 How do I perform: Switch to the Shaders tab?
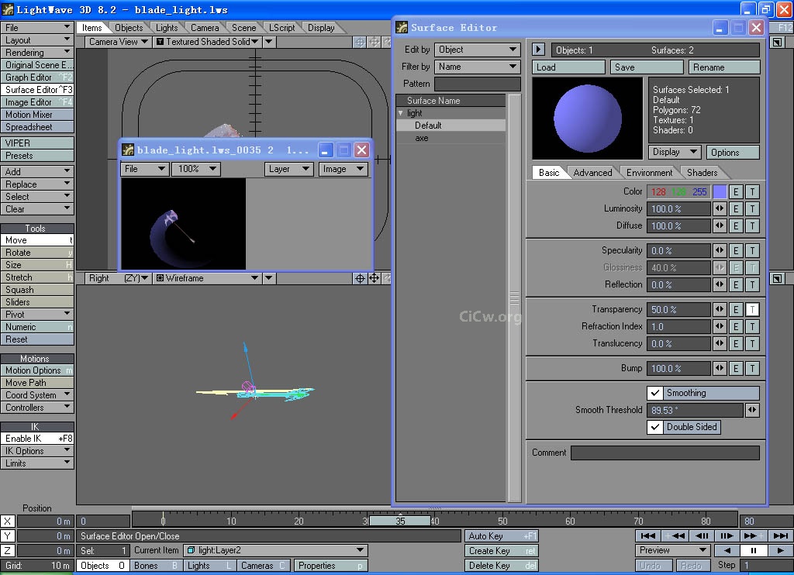[x=703, y=173]
